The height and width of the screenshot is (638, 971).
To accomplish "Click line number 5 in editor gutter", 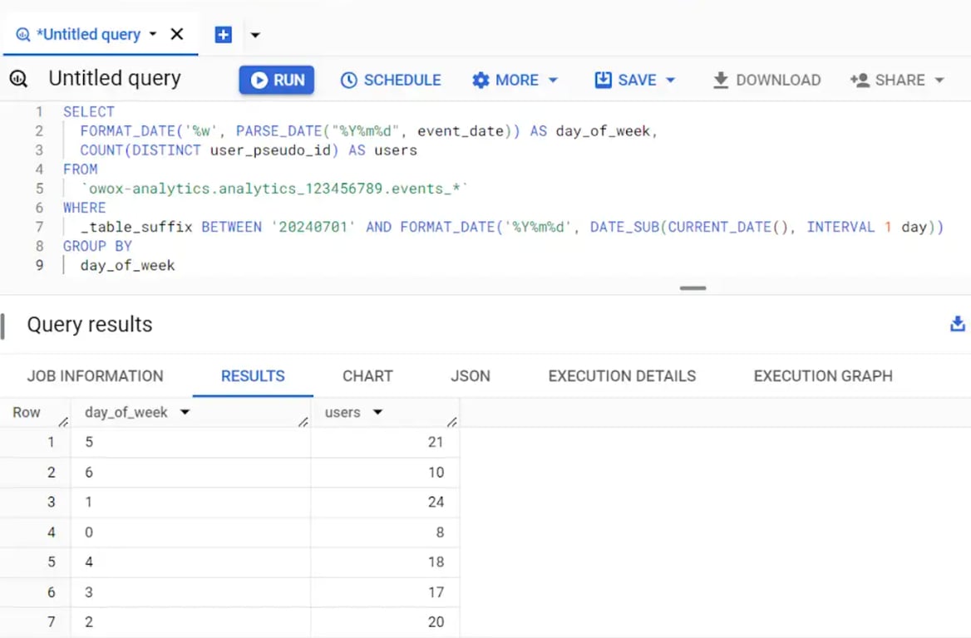I will [x=40, y=189].
